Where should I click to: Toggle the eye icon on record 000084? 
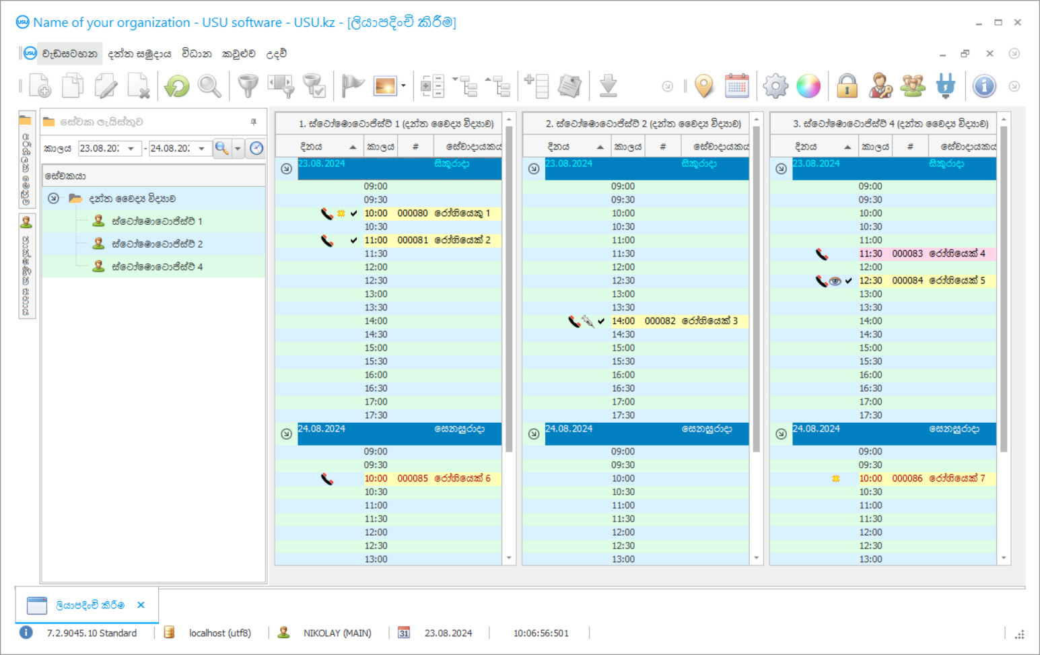(835, 281)
